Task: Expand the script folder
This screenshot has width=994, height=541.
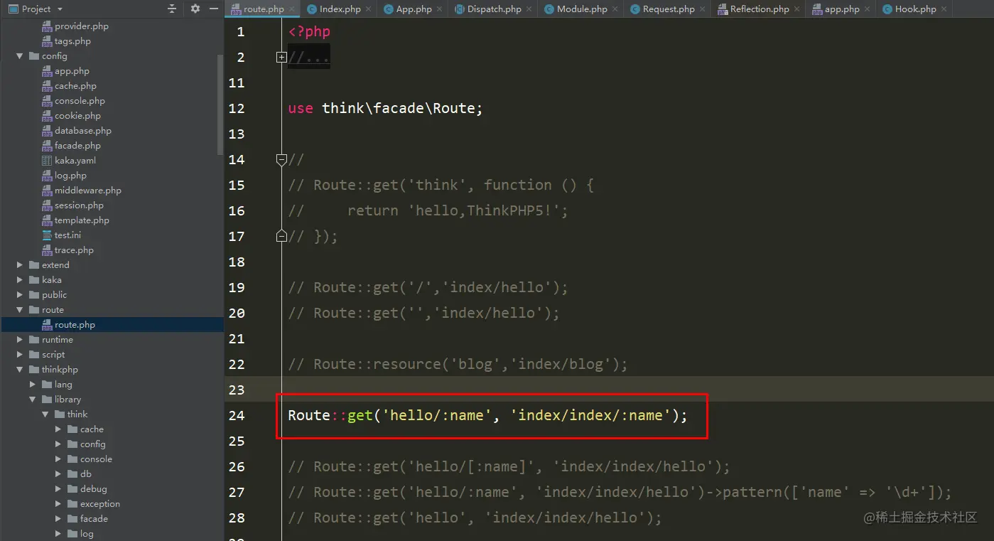Action: (20, 355)
